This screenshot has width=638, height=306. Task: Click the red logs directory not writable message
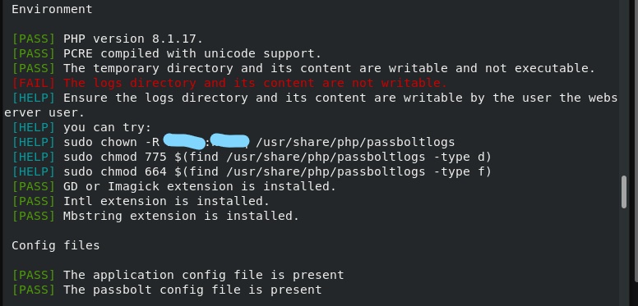click(255, 83)
